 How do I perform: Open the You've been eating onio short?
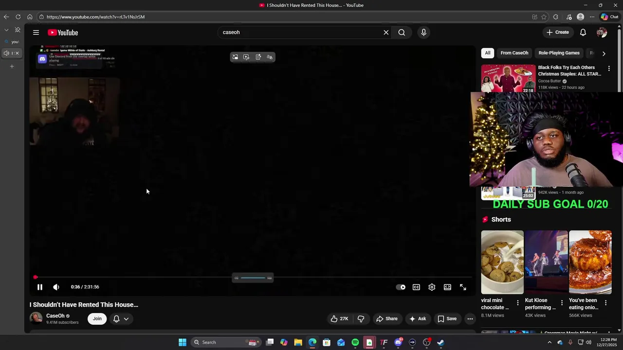click(x=590, y=262)
